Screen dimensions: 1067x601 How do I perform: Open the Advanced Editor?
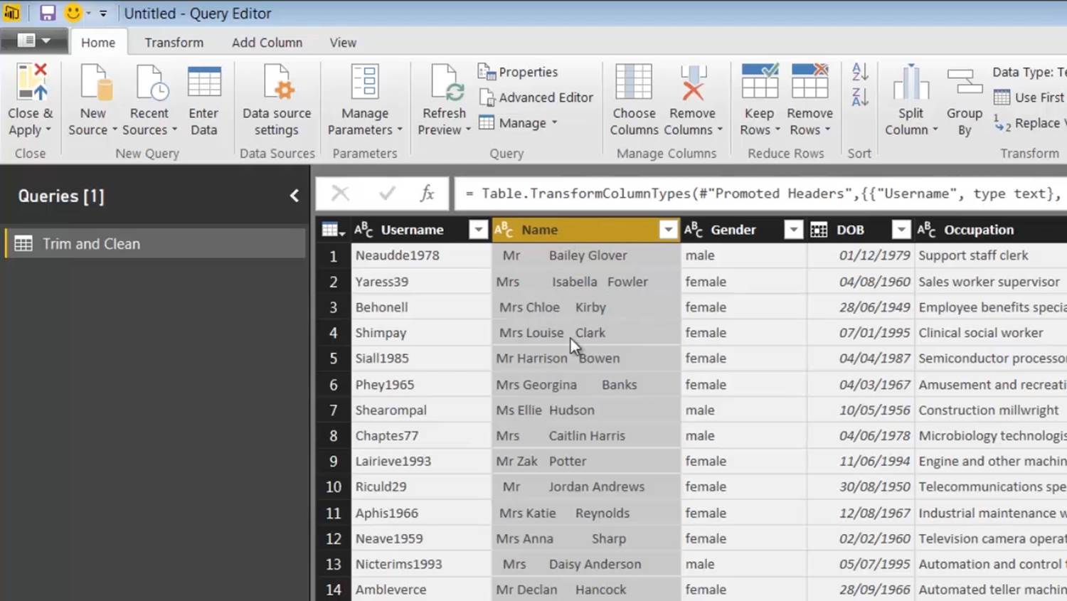[536, 97]
